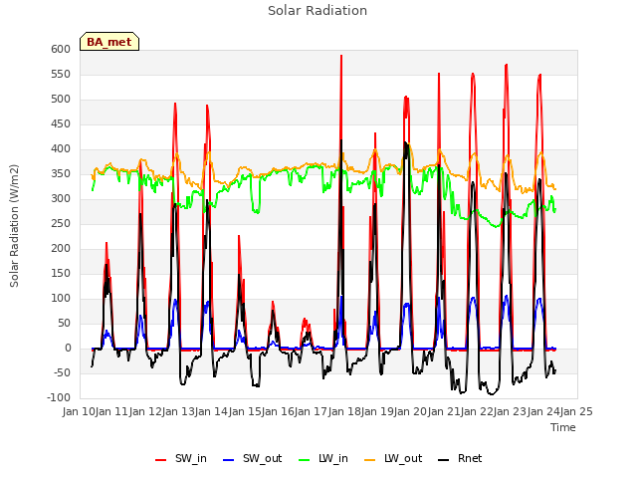Viewport: 637px width, 478px height.
Task: Click the red SW_in legend color marker
Action: pos(161,460)
